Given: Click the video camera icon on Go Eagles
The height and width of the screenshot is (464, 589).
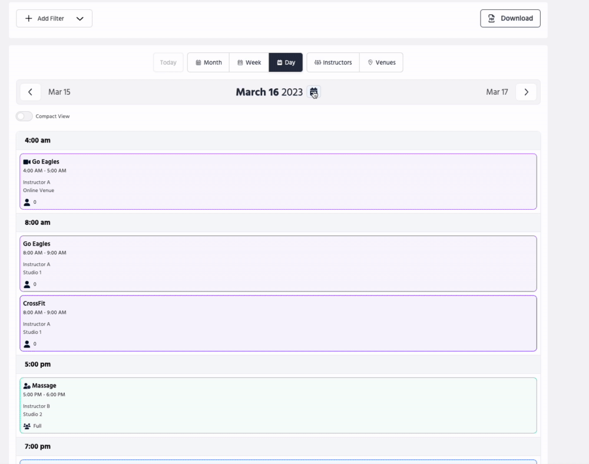Looking at the screenshot, I should (x=27, y=162).
